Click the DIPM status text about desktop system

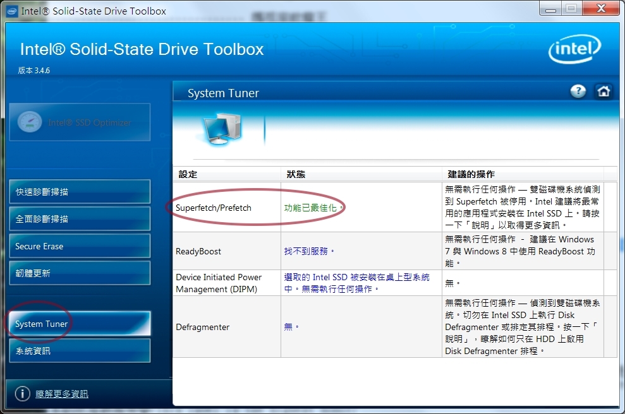click(357, 283)
